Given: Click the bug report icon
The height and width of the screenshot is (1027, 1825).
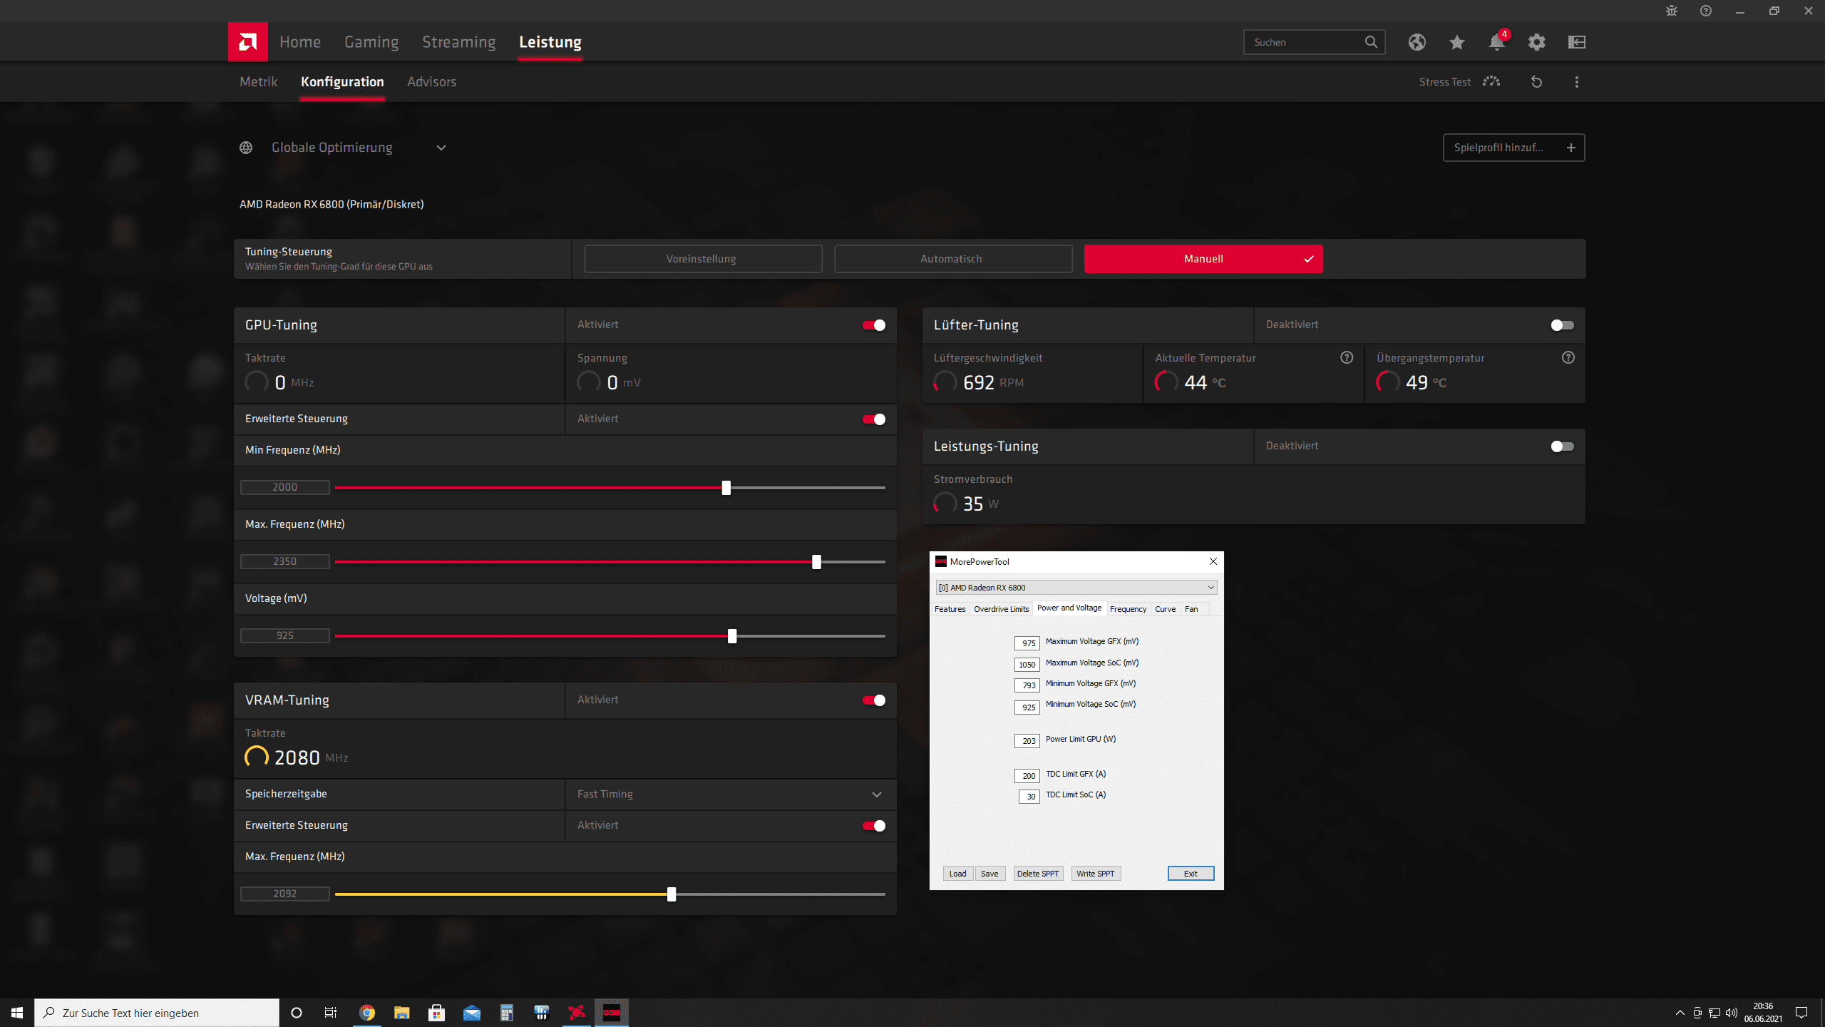Looking at the screenshot, I should click(1671, 11).
